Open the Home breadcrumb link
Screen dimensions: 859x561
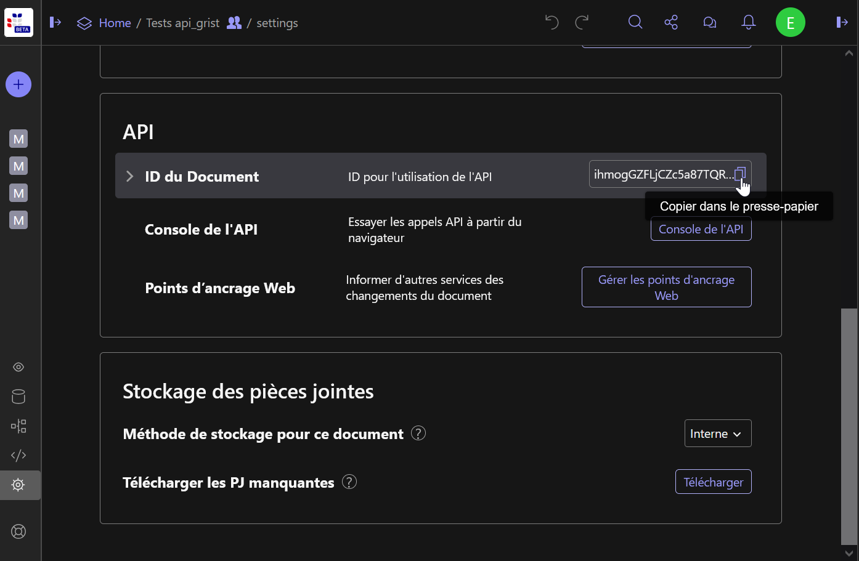[x=115, y=23]
